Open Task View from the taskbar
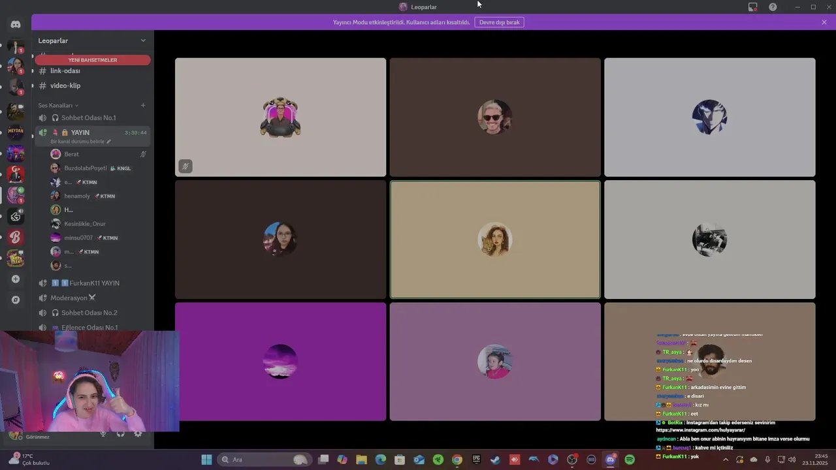This screenshot has height=470, width=836. pos(323,460)
